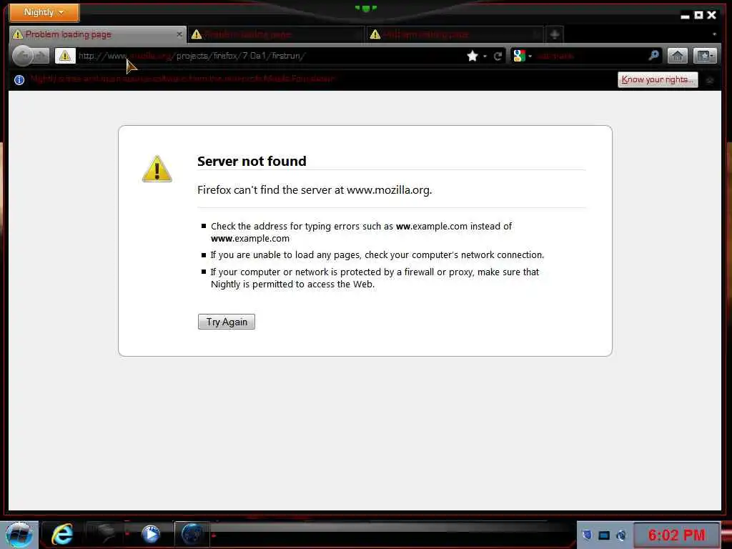This screenshot has width=732, height=549.
Task: Open the orange Nightly application menu
Action: point(44,12)
